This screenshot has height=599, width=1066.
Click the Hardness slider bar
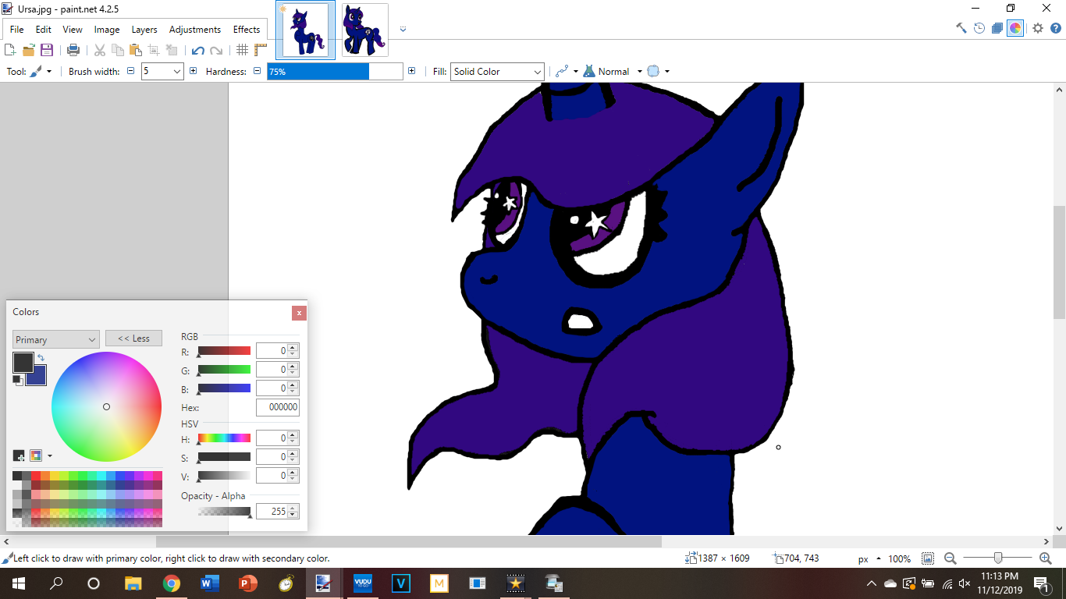pyautogui.click(x=335, y=72)
